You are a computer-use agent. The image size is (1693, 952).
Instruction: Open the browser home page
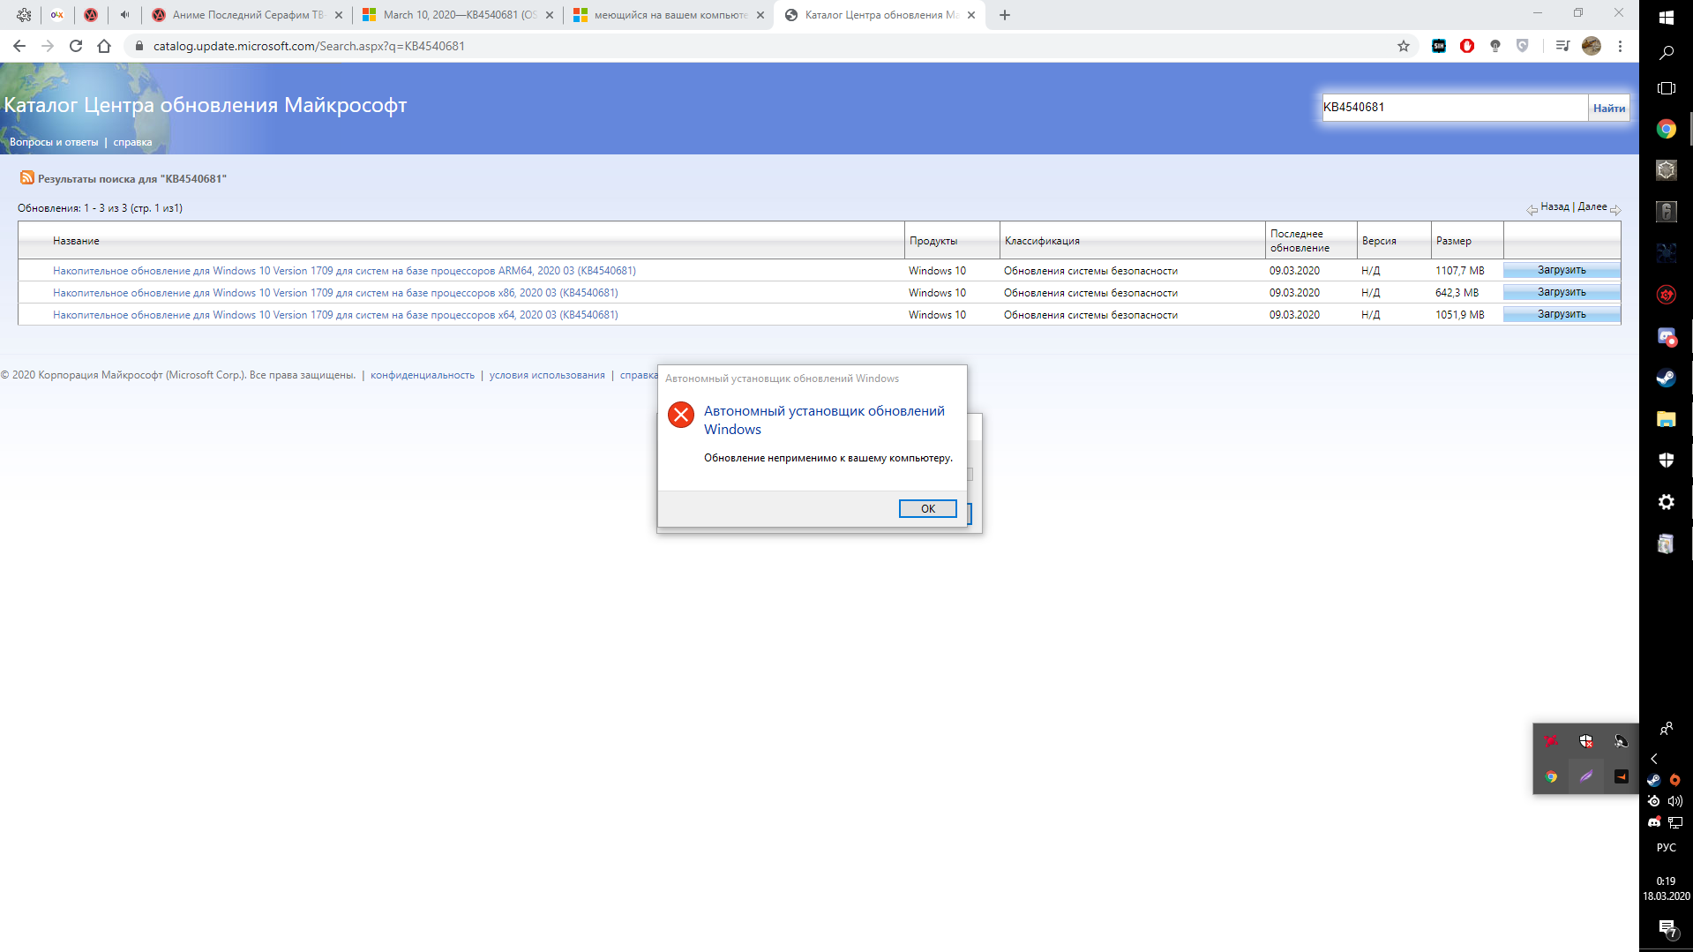click(x=104, y=46)
